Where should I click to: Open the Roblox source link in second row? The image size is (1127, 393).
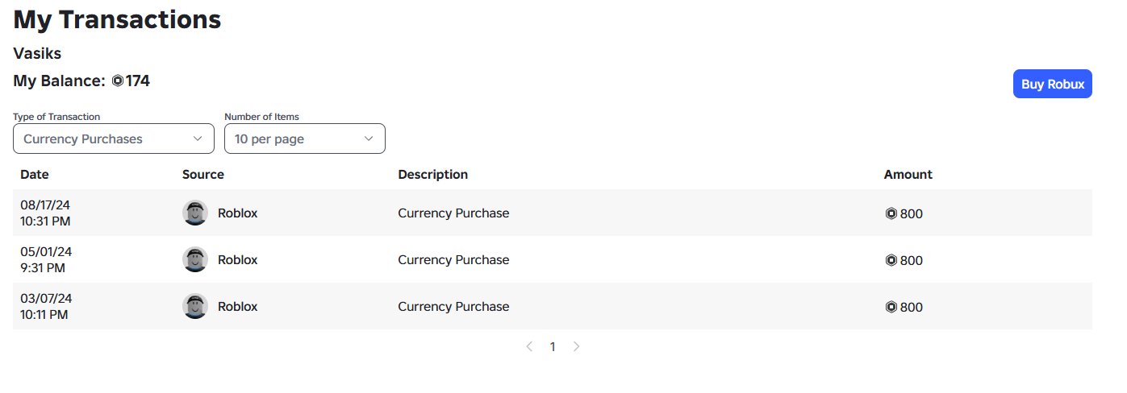[x=237, y=259]
